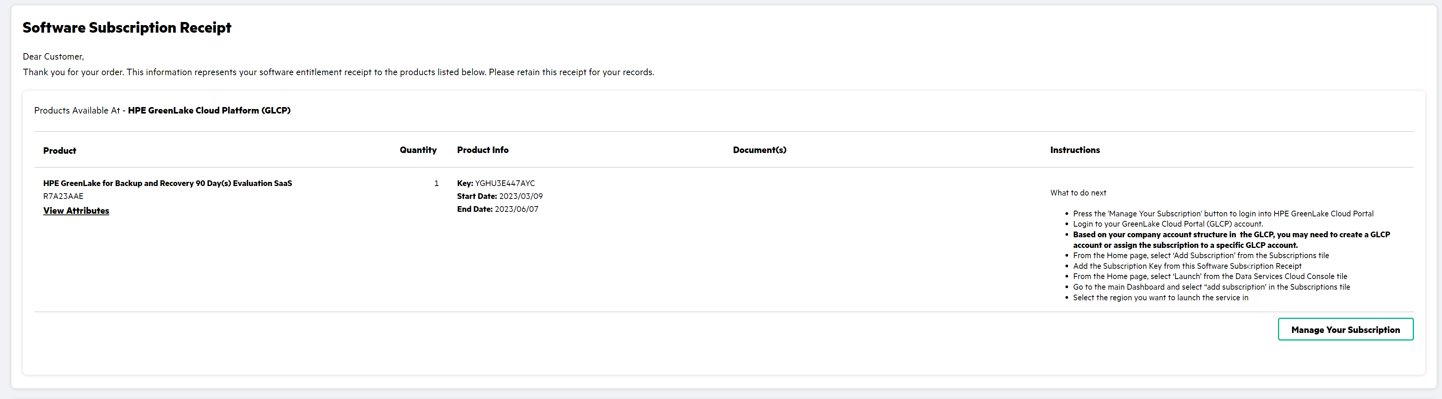Click the HPE GreenLake Cloud Platform (GLCP) text

tap(209, 110)
